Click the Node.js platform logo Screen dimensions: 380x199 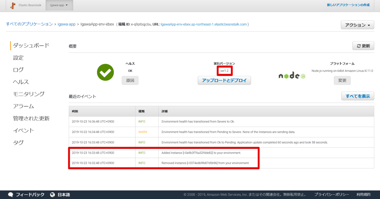coord(292,75)
